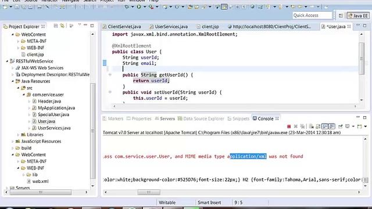Toggle show console when standard error changes

coord(332,127)
